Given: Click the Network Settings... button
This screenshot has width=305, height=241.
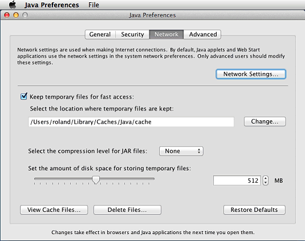Looking at the screenshot, I should pyautogui.click(x=251, y=74).
